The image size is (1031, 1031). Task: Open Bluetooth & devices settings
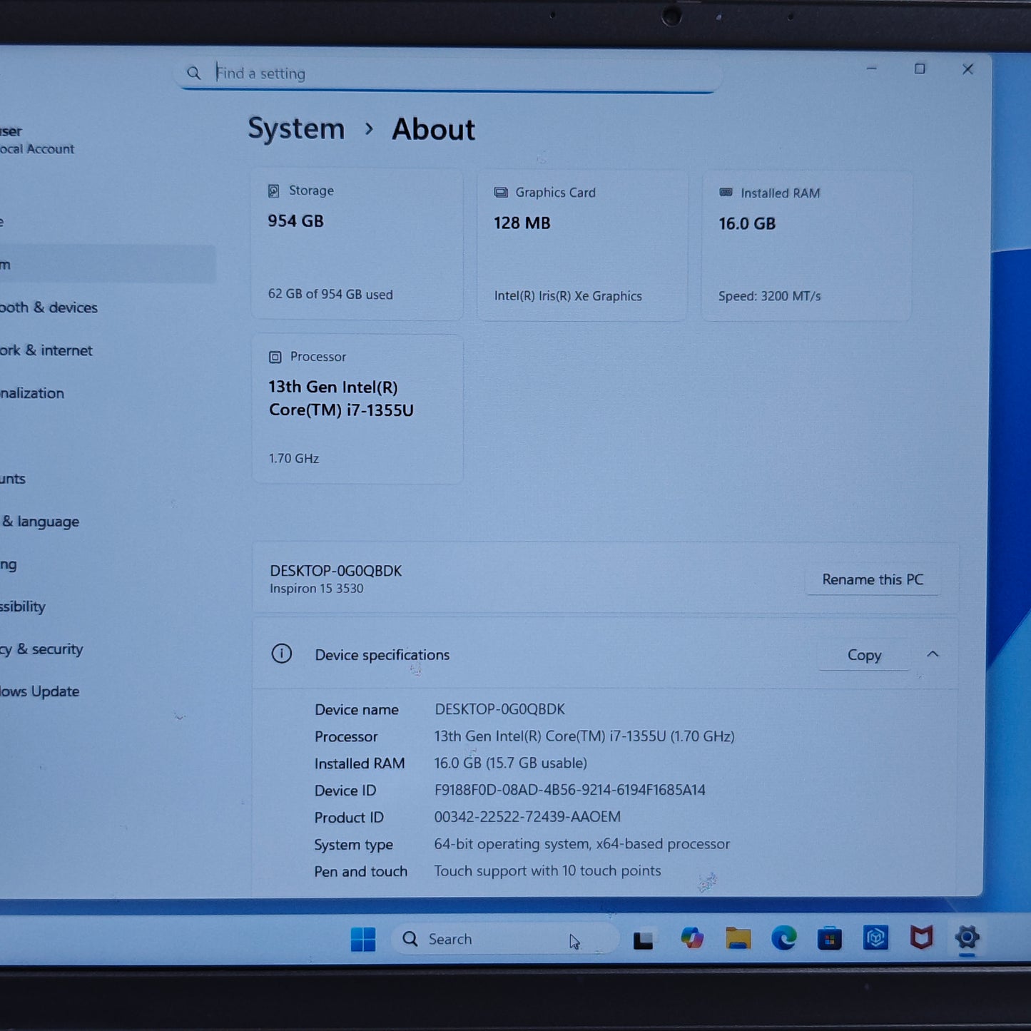[x=49, y=308]
